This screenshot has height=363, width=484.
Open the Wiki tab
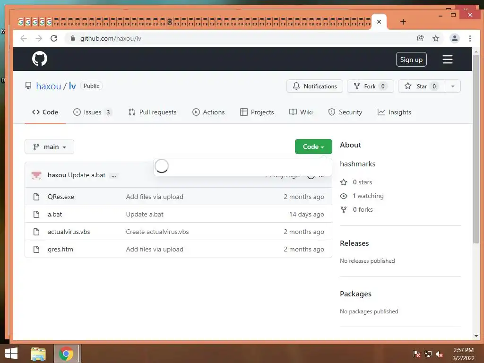click(x=301, y=112)
